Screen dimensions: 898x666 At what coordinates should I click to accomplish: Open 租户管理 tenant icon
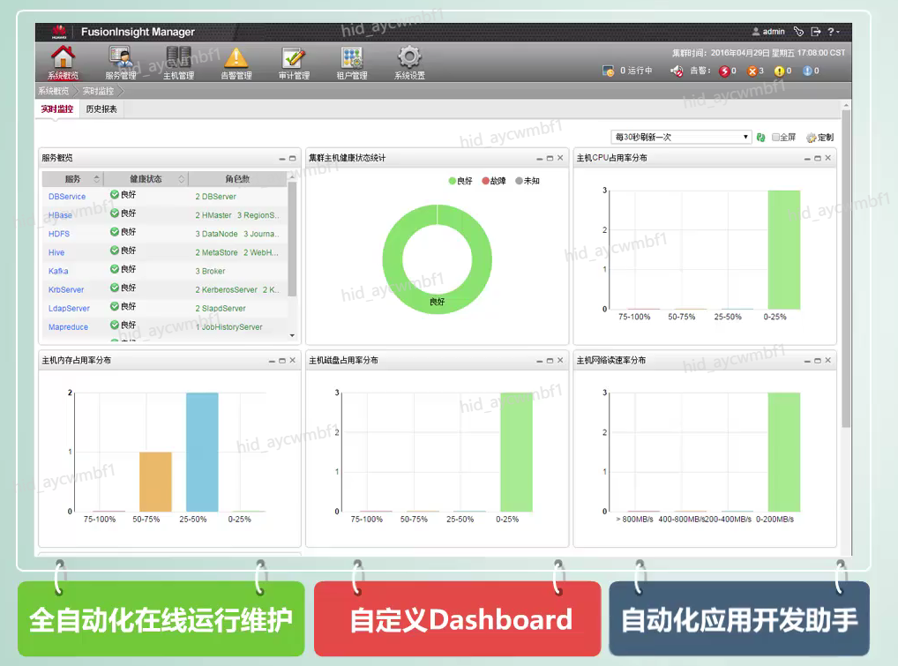pos(352,58)
